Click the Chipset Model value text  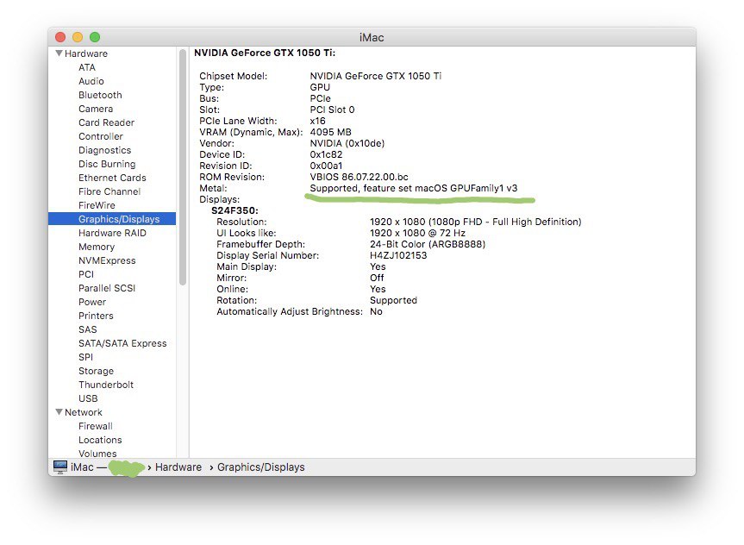tap(375, 76)
